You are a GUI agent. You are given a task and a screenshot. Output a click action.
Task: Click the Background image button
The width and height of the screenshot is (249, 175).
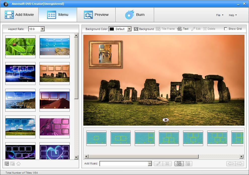144,29
